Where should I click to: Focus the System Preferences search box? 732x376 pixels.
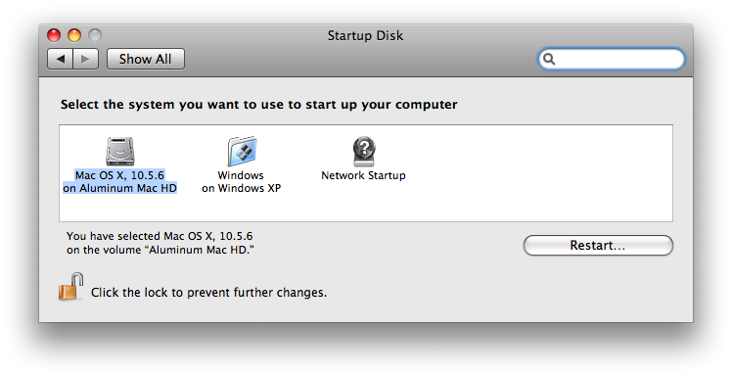tap(612, 59)
